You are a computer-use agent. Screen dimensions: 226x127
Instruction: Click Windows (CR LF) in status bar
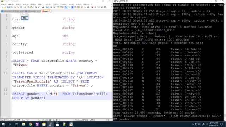(x=81, y=120)
